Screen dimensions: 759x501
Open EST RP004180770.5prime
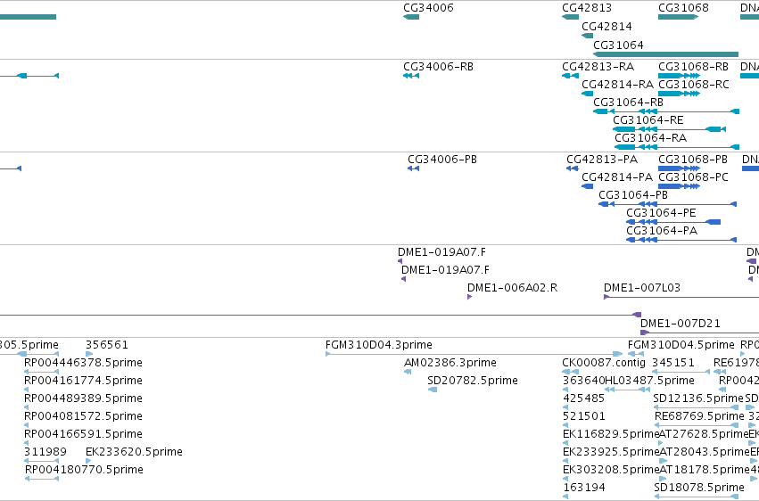(x=84, y=471)
